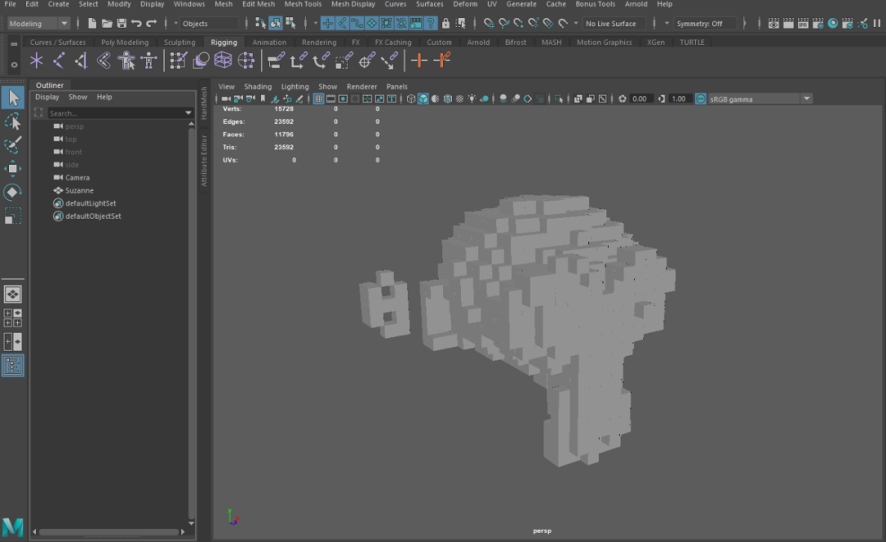Image resolution: width=886 pixels, height=542 pixels.
Task: Select Suzanne in the Outliner
Action: pyautogui.click(x=79, y=190)
